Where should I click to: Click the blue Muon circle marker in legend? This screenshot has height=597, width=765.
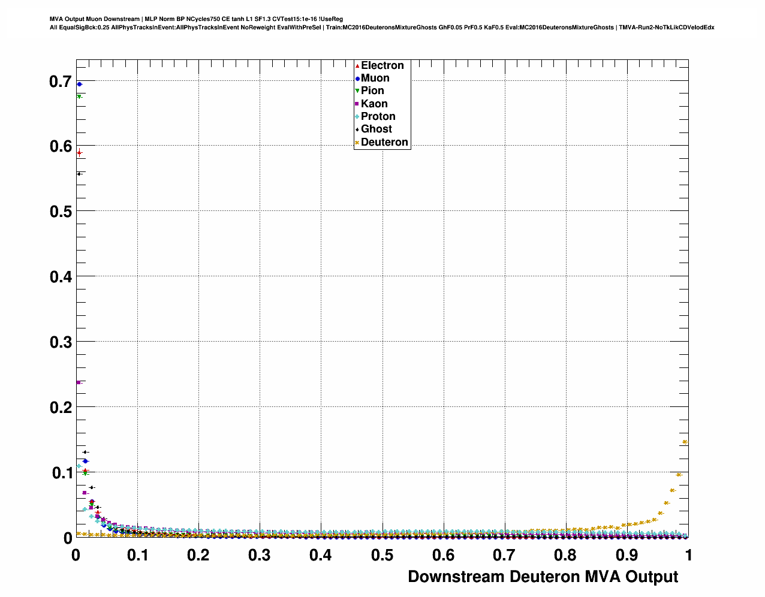(x=357, y=78)
